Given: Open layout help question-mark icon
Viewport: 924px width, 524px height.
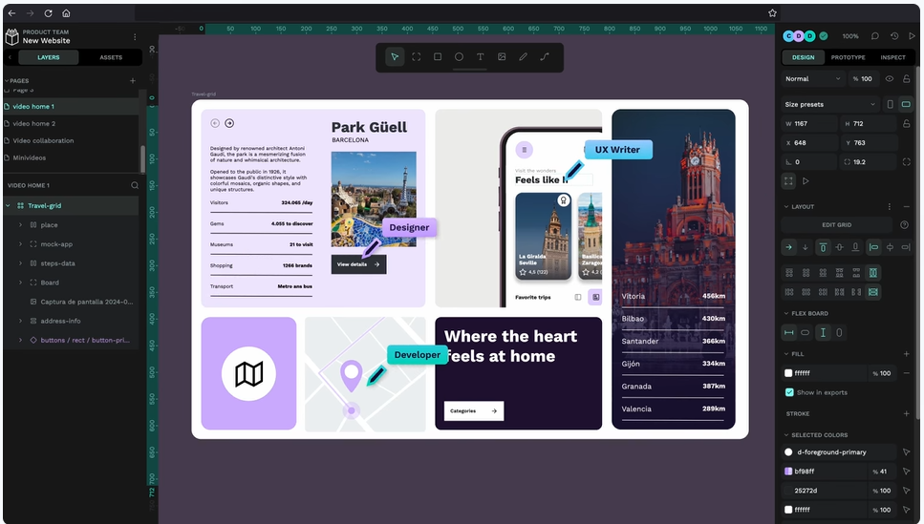Looking at the screenshot, I should (904, 225).
